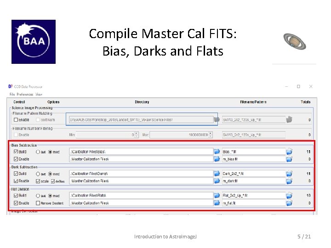Click the Max value stepper arrows

click(211, 135)
